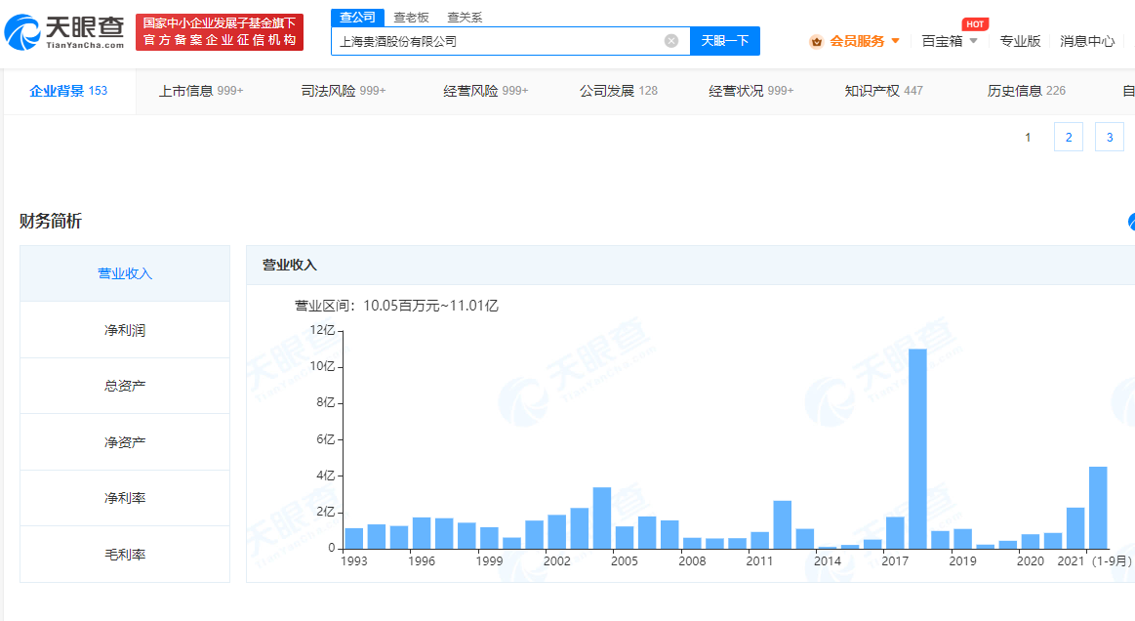Screen dimensions: 1135x621
Task: Click the tallest revenue bar in chart
Action: point(917,448)
